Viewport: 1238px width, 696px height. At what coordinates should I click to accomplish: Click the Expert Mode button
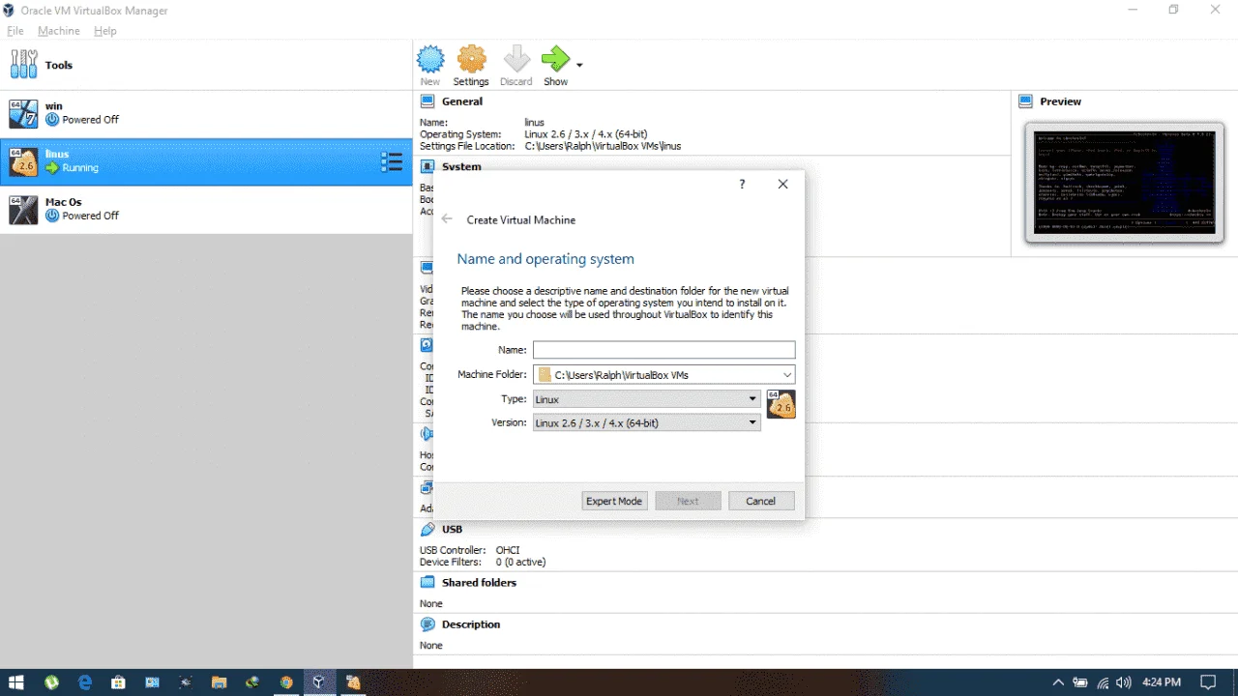click(614, 501)
